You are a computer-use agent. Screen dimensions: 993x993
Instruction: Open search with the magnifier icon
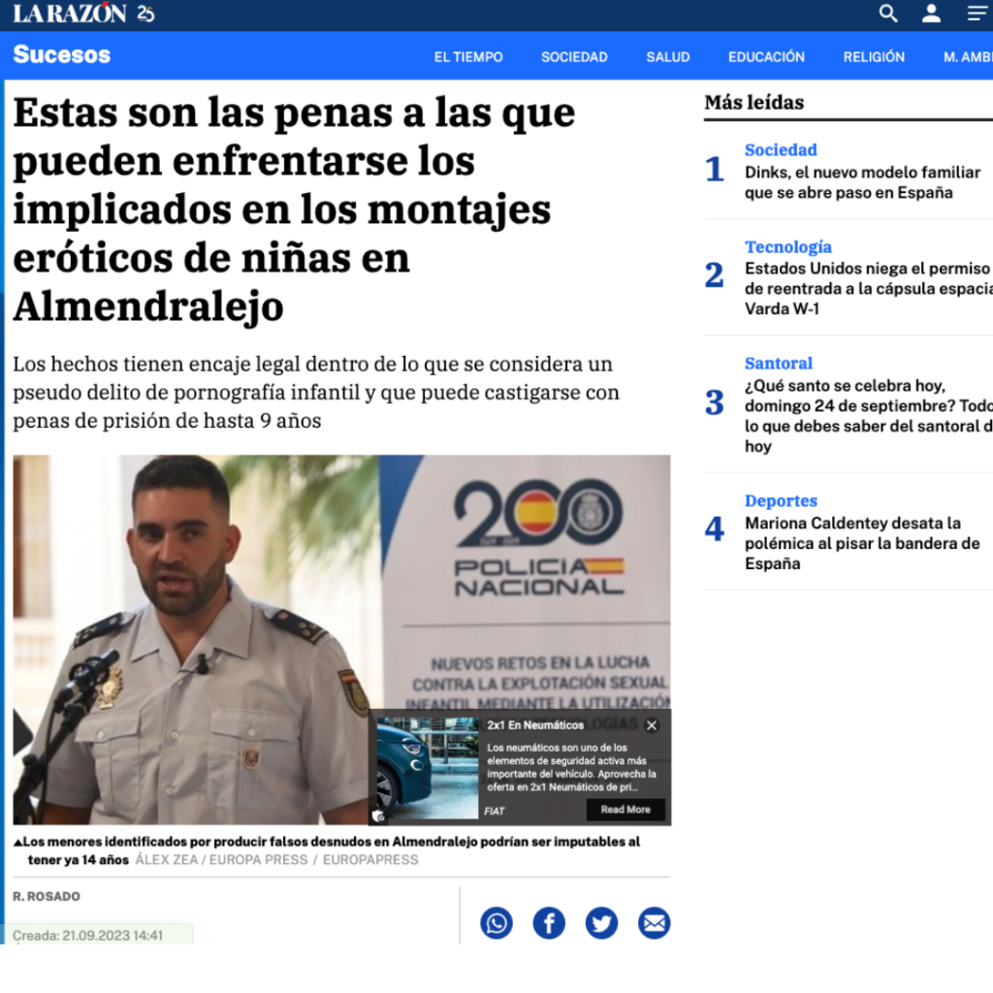(888, 14)
